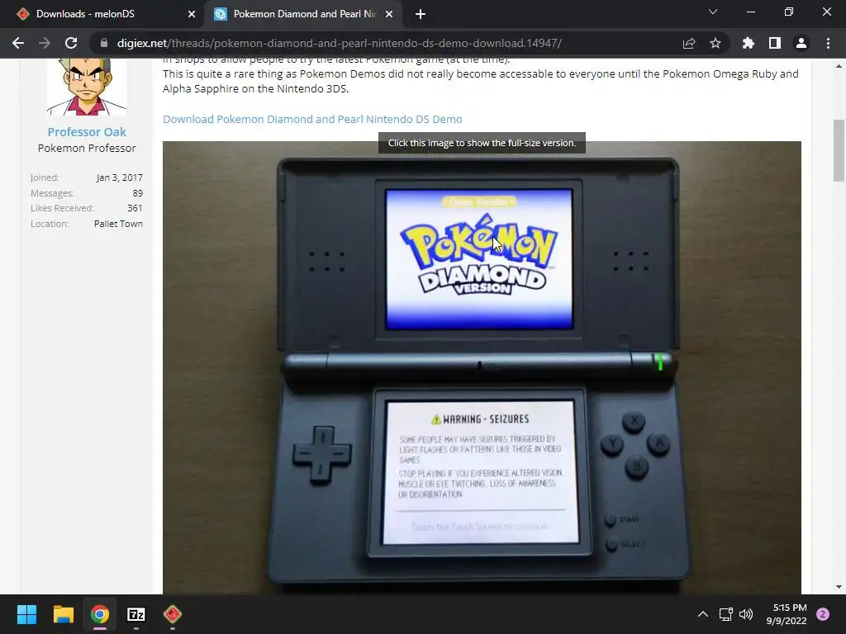Image resolution: width=846 pixels, height=634 pixels.
Task: Toggle the browser side panel
Action: pyautogui.click(x=775, y=43)
